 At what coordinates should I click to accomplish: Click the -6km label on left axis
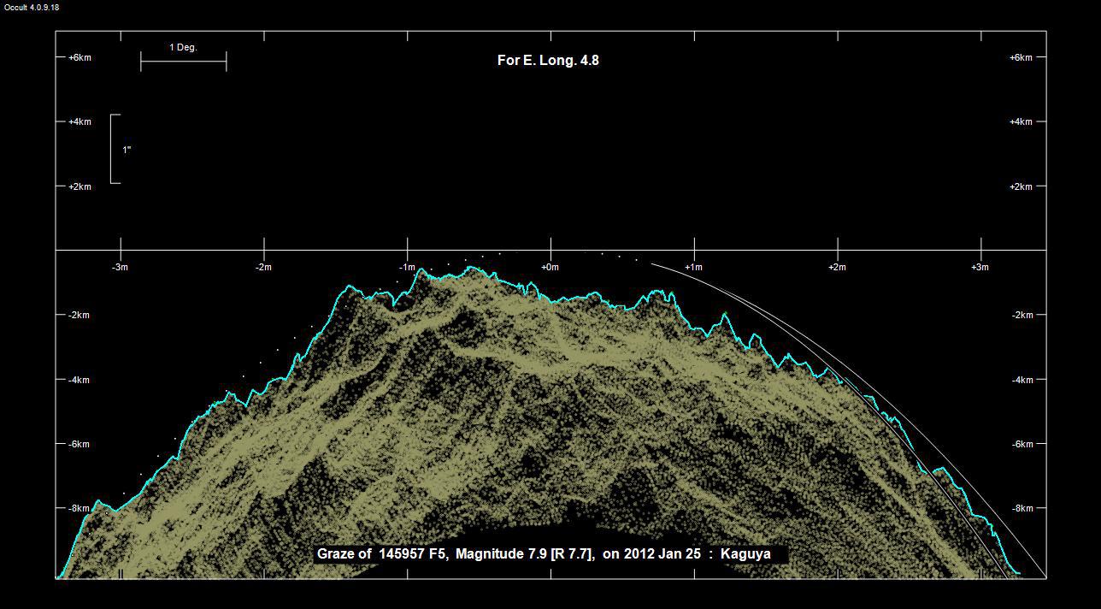79,444
